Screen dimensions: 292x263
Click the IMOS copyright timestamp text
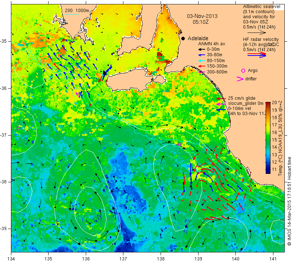click(x=289, y=201)
